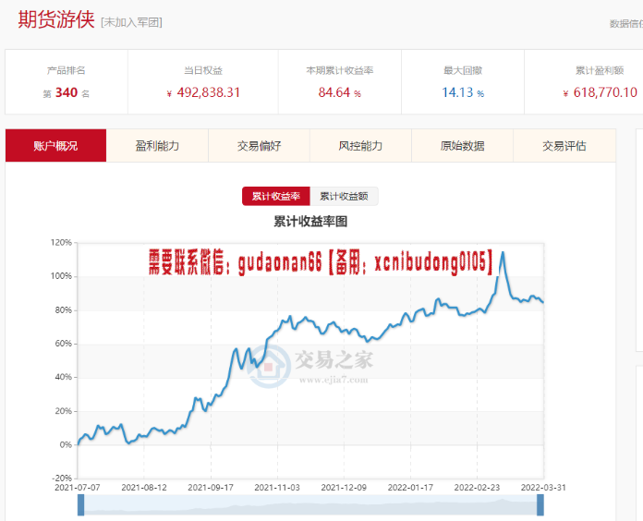Screen dimensions: 643x521
Task: Open the 风控能力 tab
Action: pos(361,146)
